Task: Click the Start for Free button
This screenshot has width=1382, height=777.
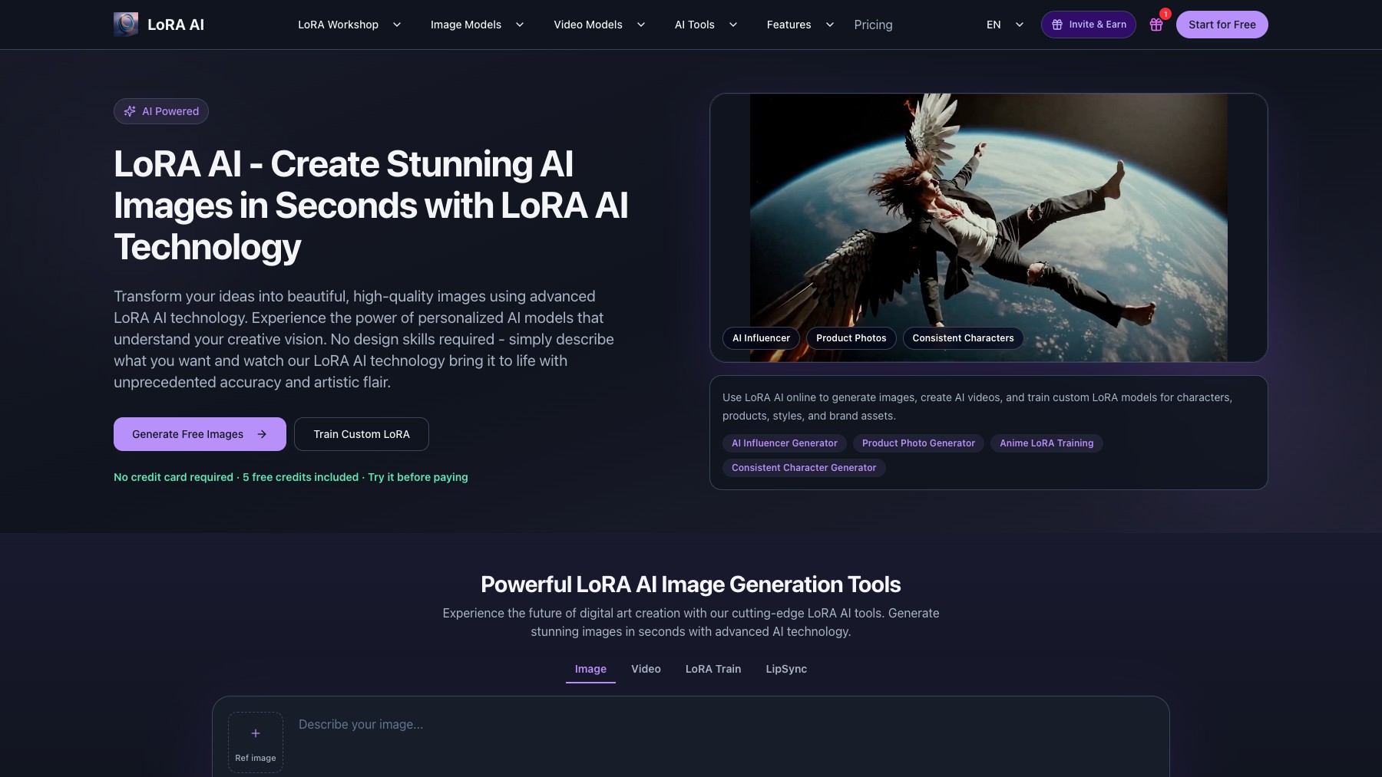Action: pyautogui.click(x=1222, y=25)
